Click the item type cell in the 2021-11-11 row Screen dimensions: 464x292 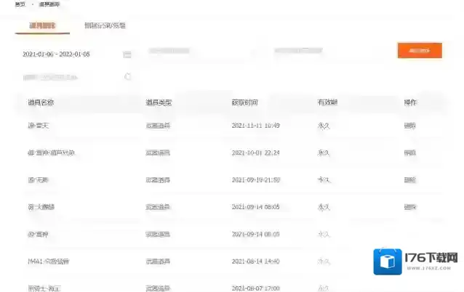[158, 126]
